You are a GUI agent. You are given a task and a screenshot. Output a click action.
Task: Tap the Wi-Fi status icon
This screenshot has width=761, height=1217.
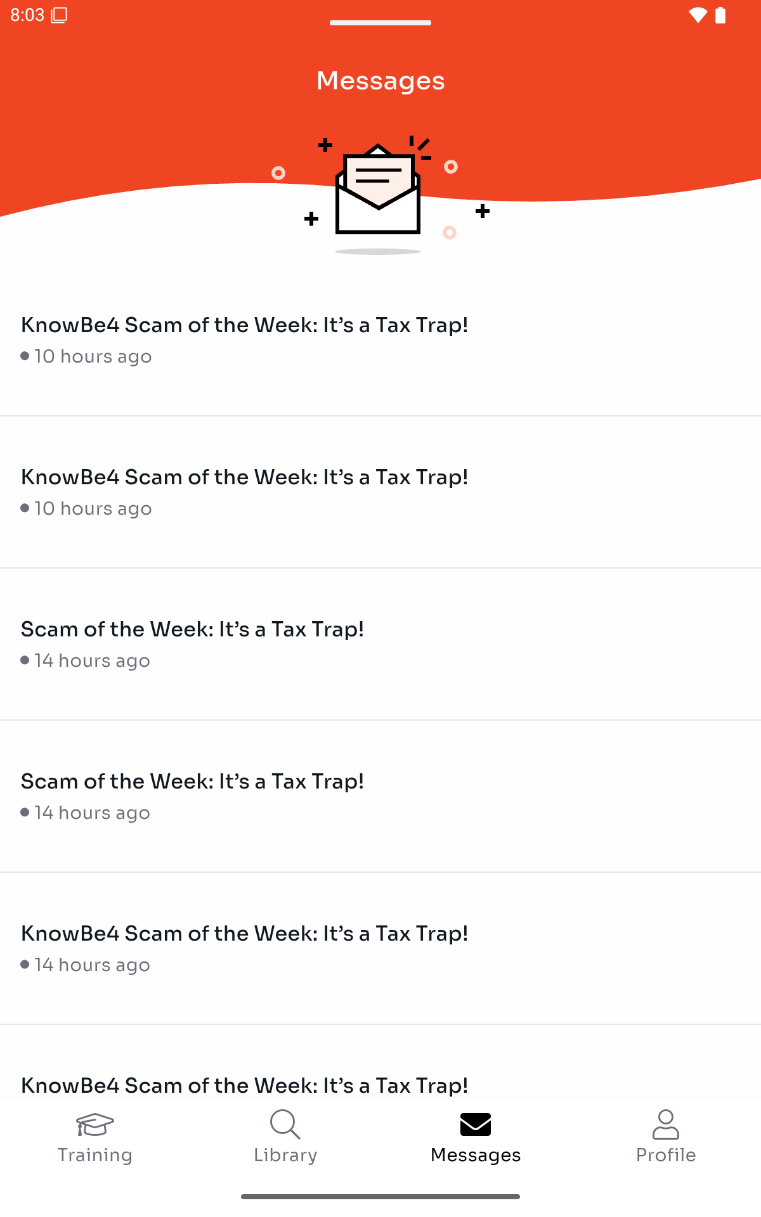[x=698, y=15]
